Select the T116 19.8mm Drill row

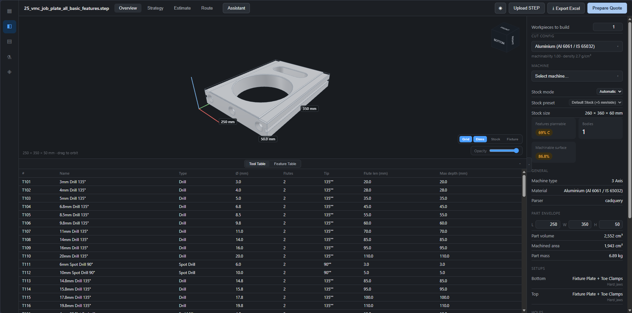[270, 306]
